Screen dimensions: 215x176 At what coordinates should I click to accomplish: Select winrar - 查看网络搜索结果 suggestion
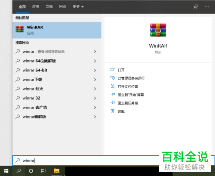pyautogui.click(x=57, y=52)
